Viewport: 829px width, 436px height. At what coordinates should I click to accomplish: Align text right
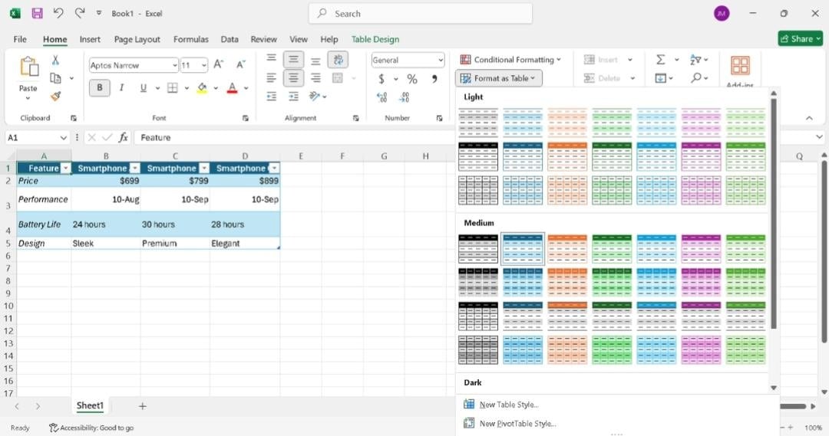pyautogui.click(x=315, y=78)
